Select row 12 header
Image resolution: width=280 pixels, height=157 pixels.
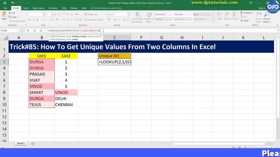point(4,117)
